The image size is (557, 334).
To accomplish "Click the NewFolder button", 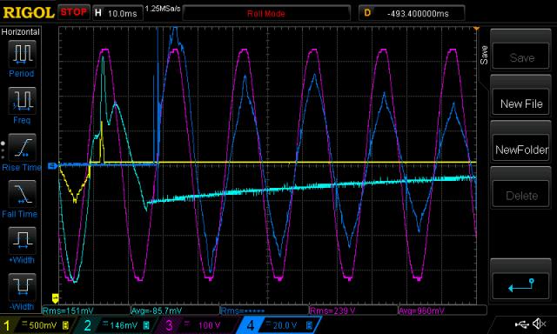I will (x=520, y=150).
